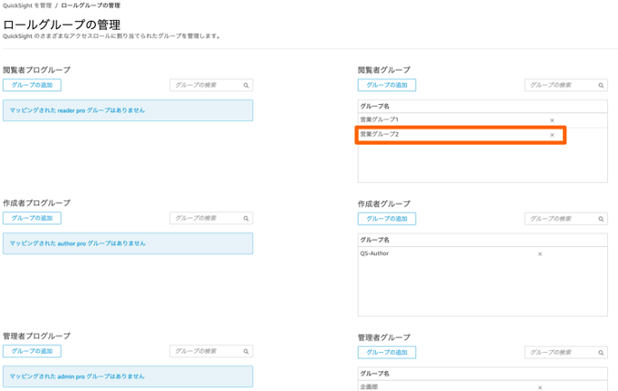Click search magnifier icon in 閲覧者プログループ
This screenshot has height=391, width=618.
pos(246,85)
